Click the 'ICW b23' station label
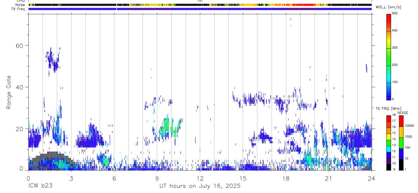Screen dimensions: 418x193 click(x=40, y=186)
